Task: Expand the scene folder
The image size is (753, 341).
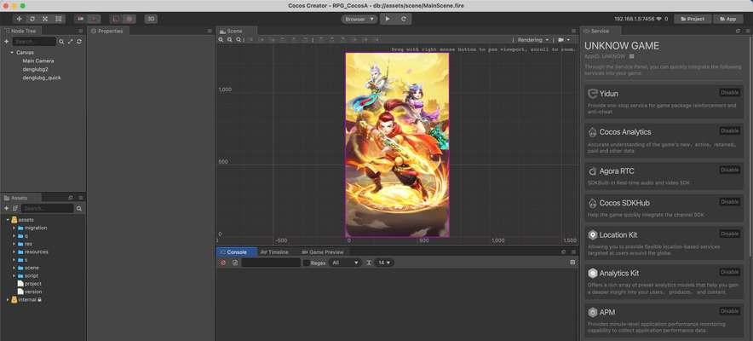Action: (x=14, y=268)
